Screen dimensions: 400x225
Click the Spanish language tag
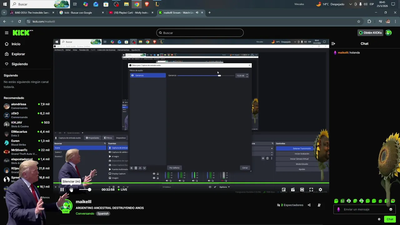[103, 214]
